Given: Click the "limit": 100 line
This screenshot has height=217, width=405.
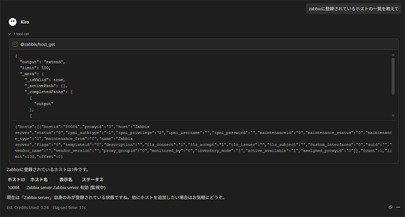Looking at the screenshot, I should (35, 68).
